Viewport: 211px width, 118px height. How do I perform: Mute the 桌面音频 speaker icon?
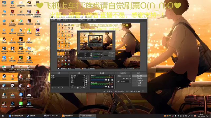[109, 80]
